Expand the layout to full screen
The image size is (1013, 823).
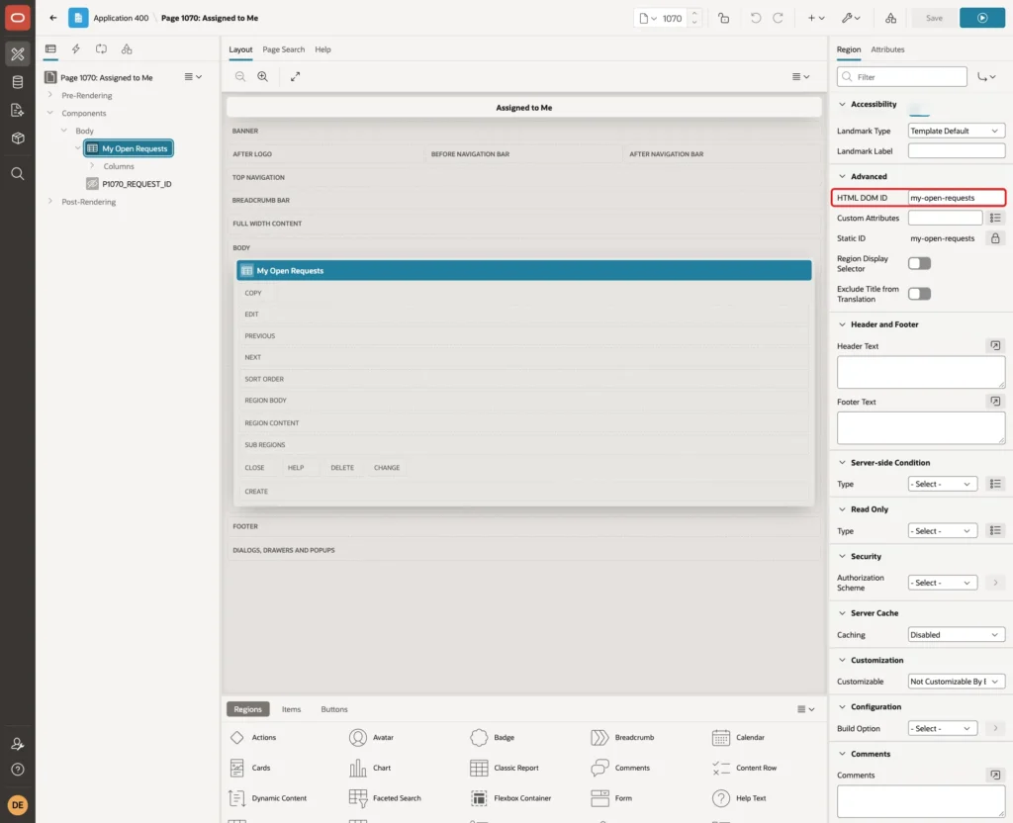coord(295,76)
